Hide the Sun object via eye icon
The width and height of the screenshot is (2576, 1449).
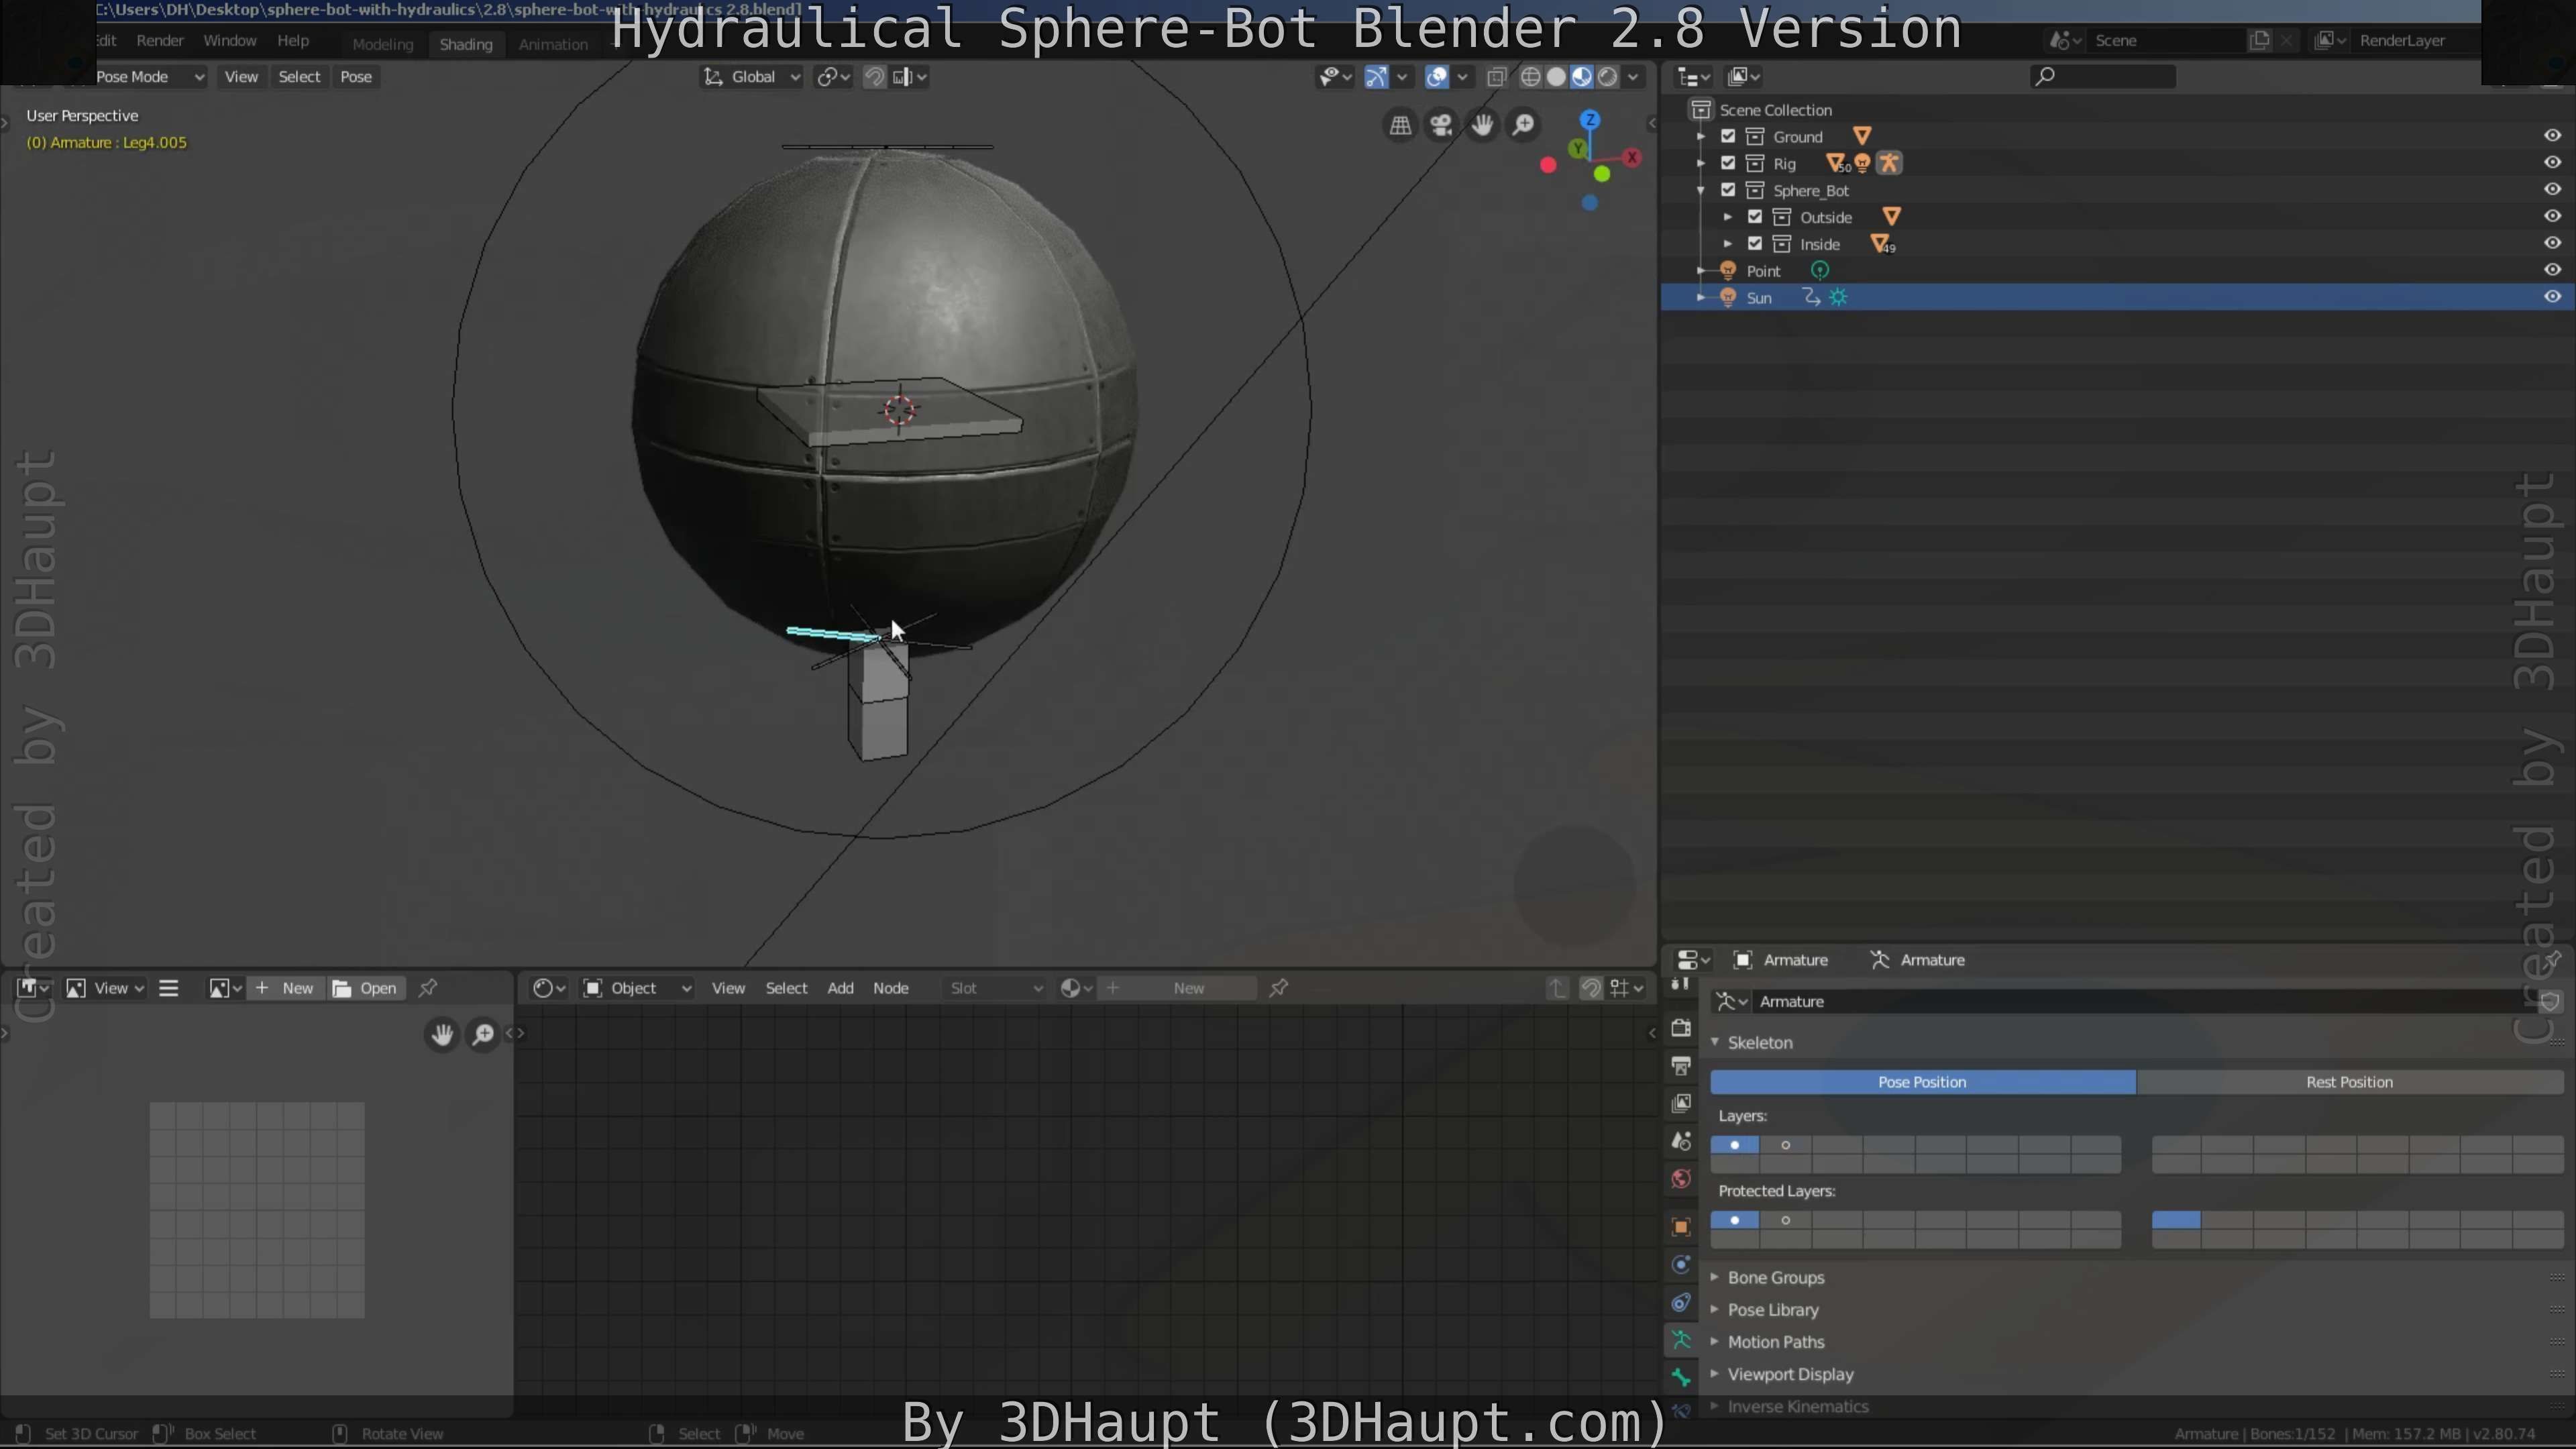(2552, 297)
